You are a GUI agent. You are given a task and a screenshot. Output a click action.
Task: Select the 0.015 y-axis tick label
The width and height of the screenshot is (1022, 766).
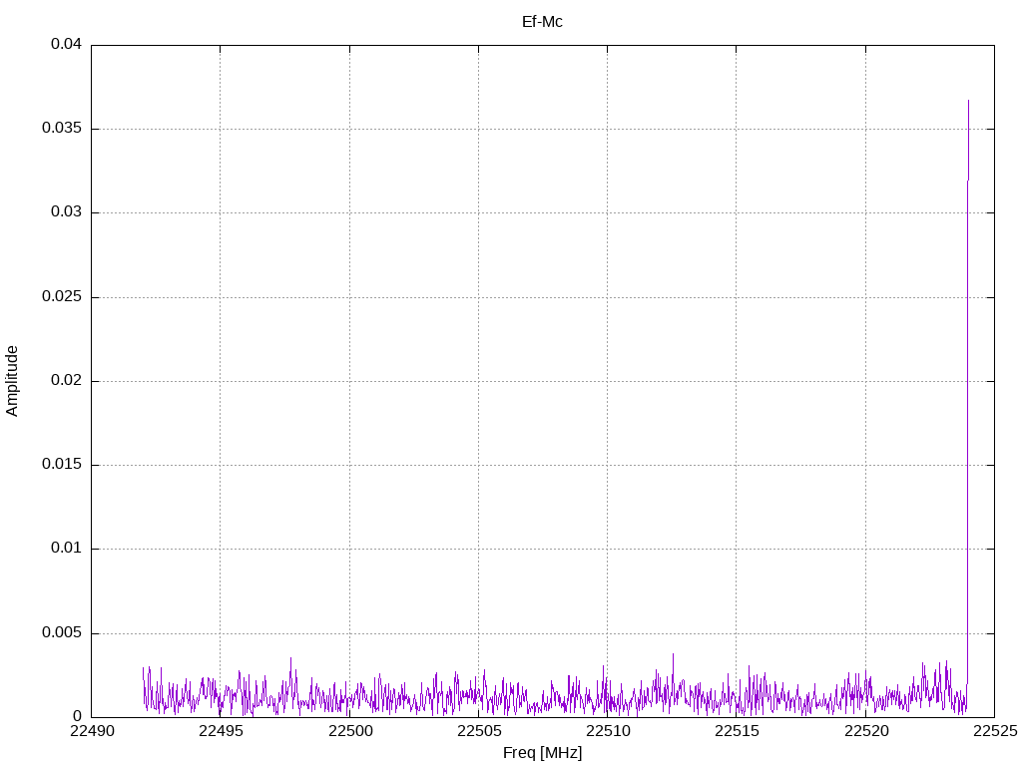click(62, 465)
